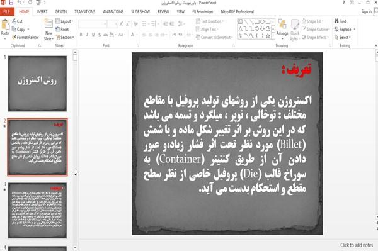Screen dimensions: 378x251
Task: Select slide 3 thumbnail
Action: 37,211
